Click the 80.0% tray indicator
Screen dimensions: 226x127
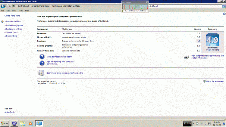point(187,124)
